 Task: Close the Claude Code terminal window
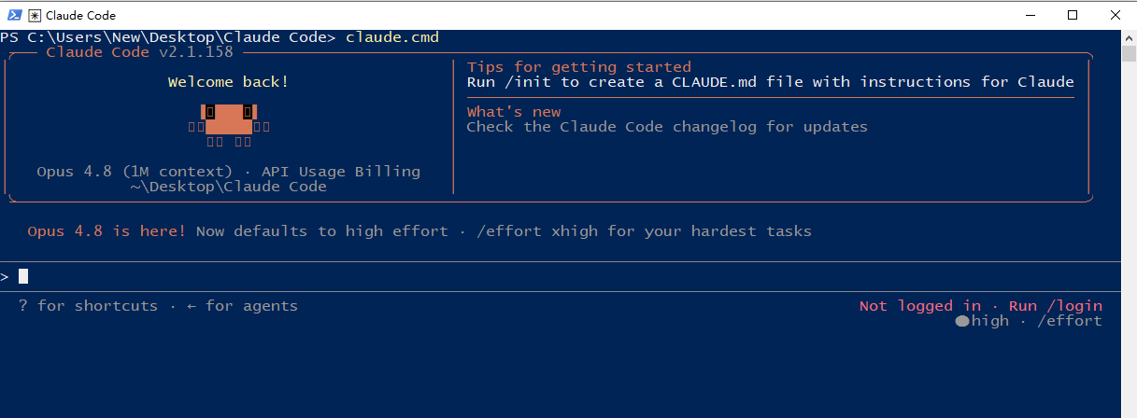1116,15
